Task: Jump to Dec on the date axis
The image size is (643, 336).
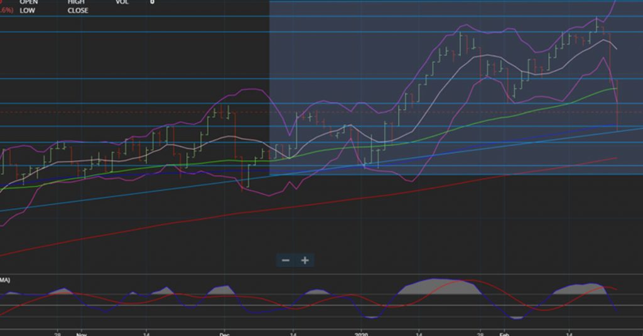Action: pos(224,334)
